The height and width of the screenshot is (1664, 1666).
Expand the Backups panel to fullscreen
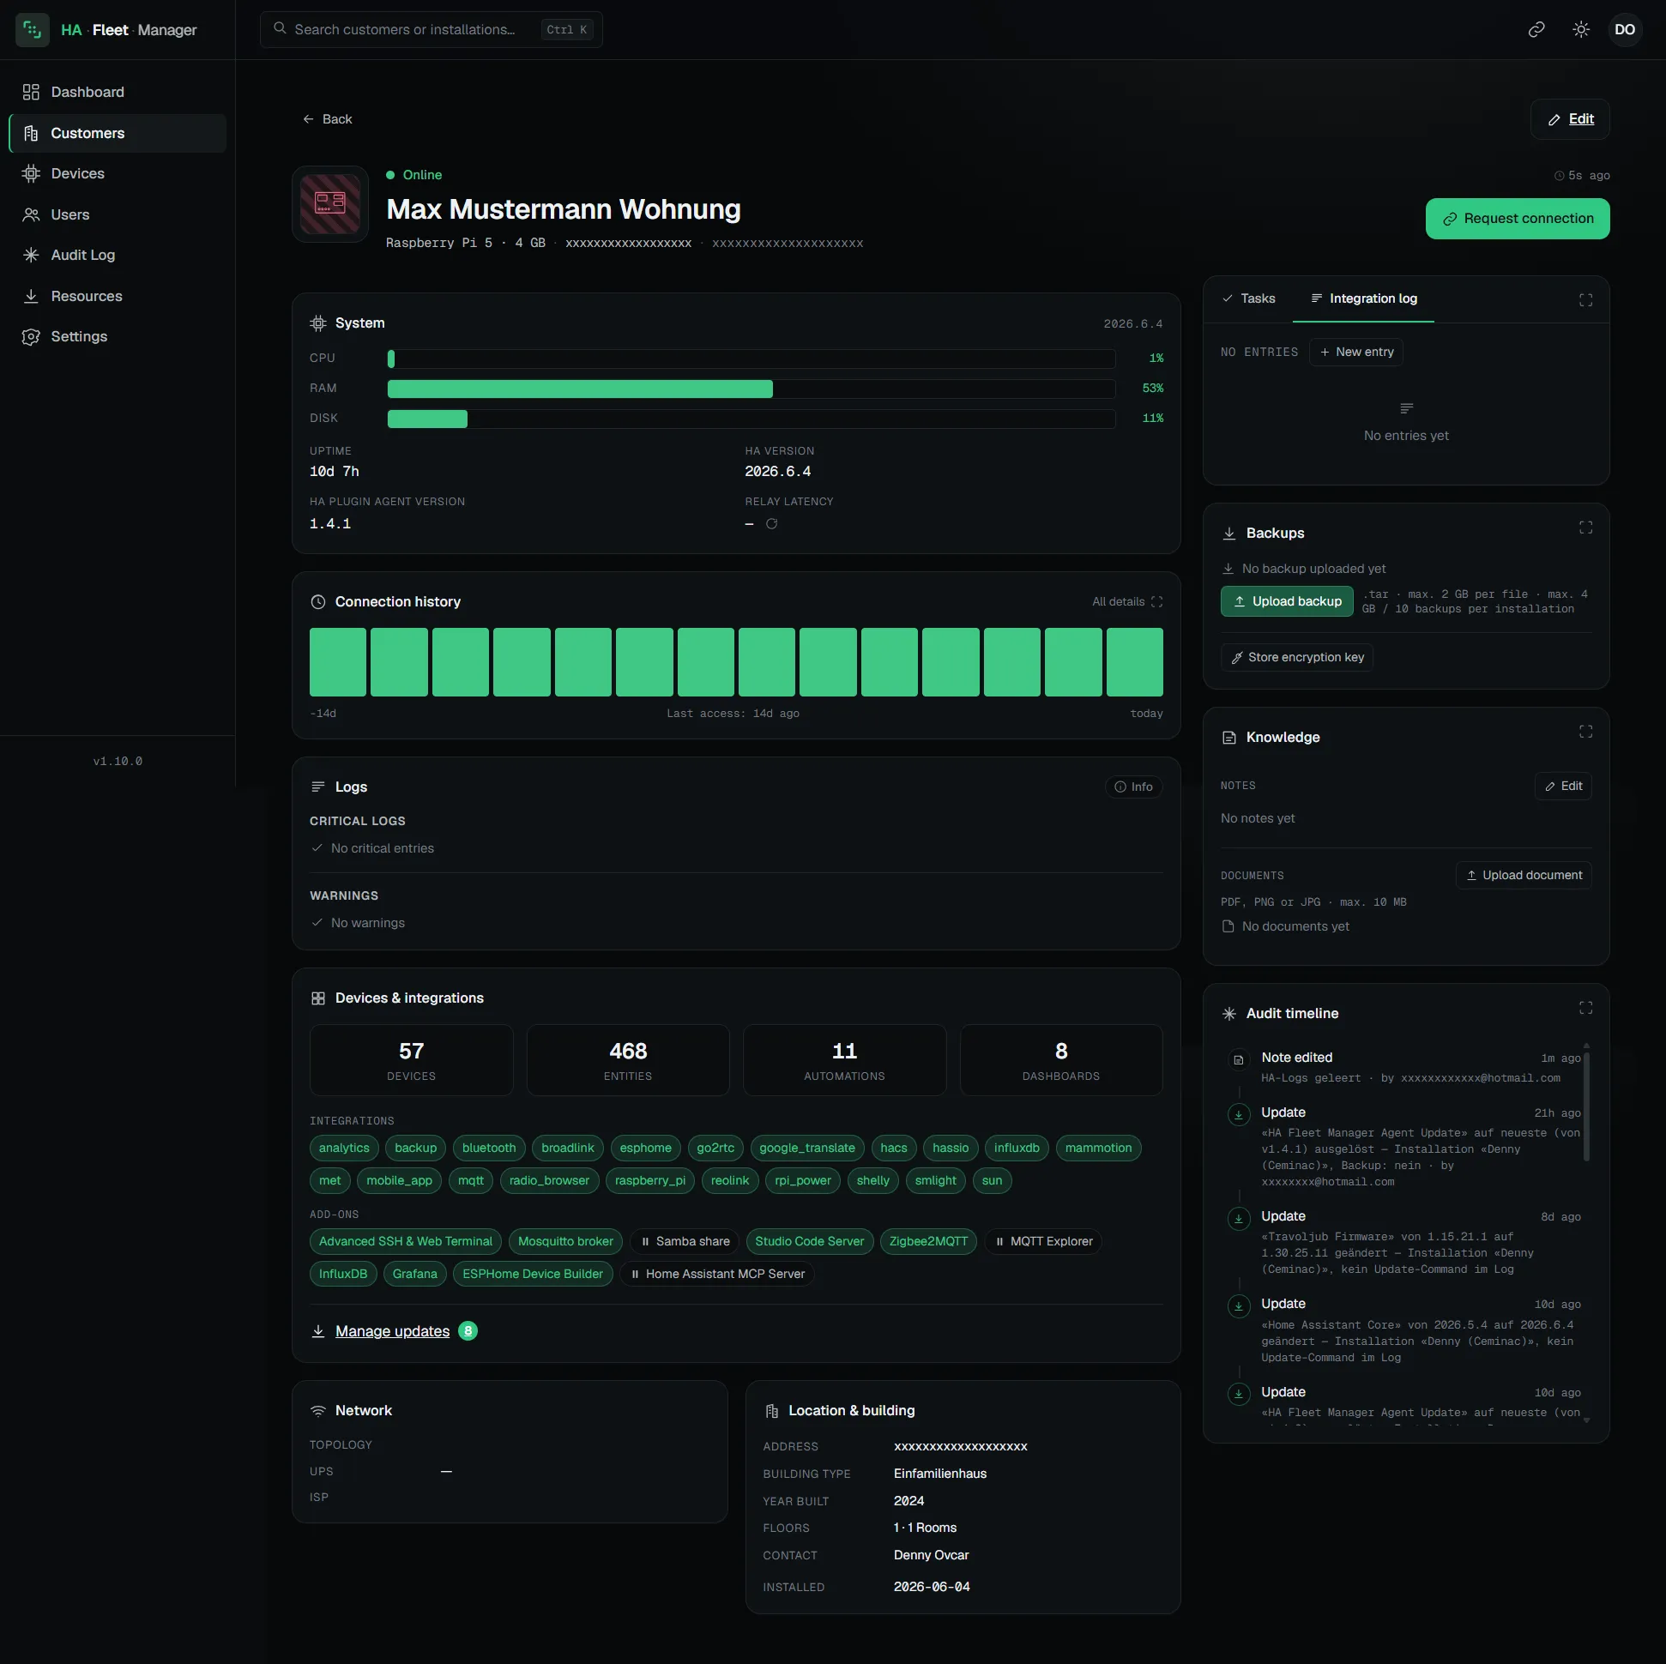click(1585, 528)
